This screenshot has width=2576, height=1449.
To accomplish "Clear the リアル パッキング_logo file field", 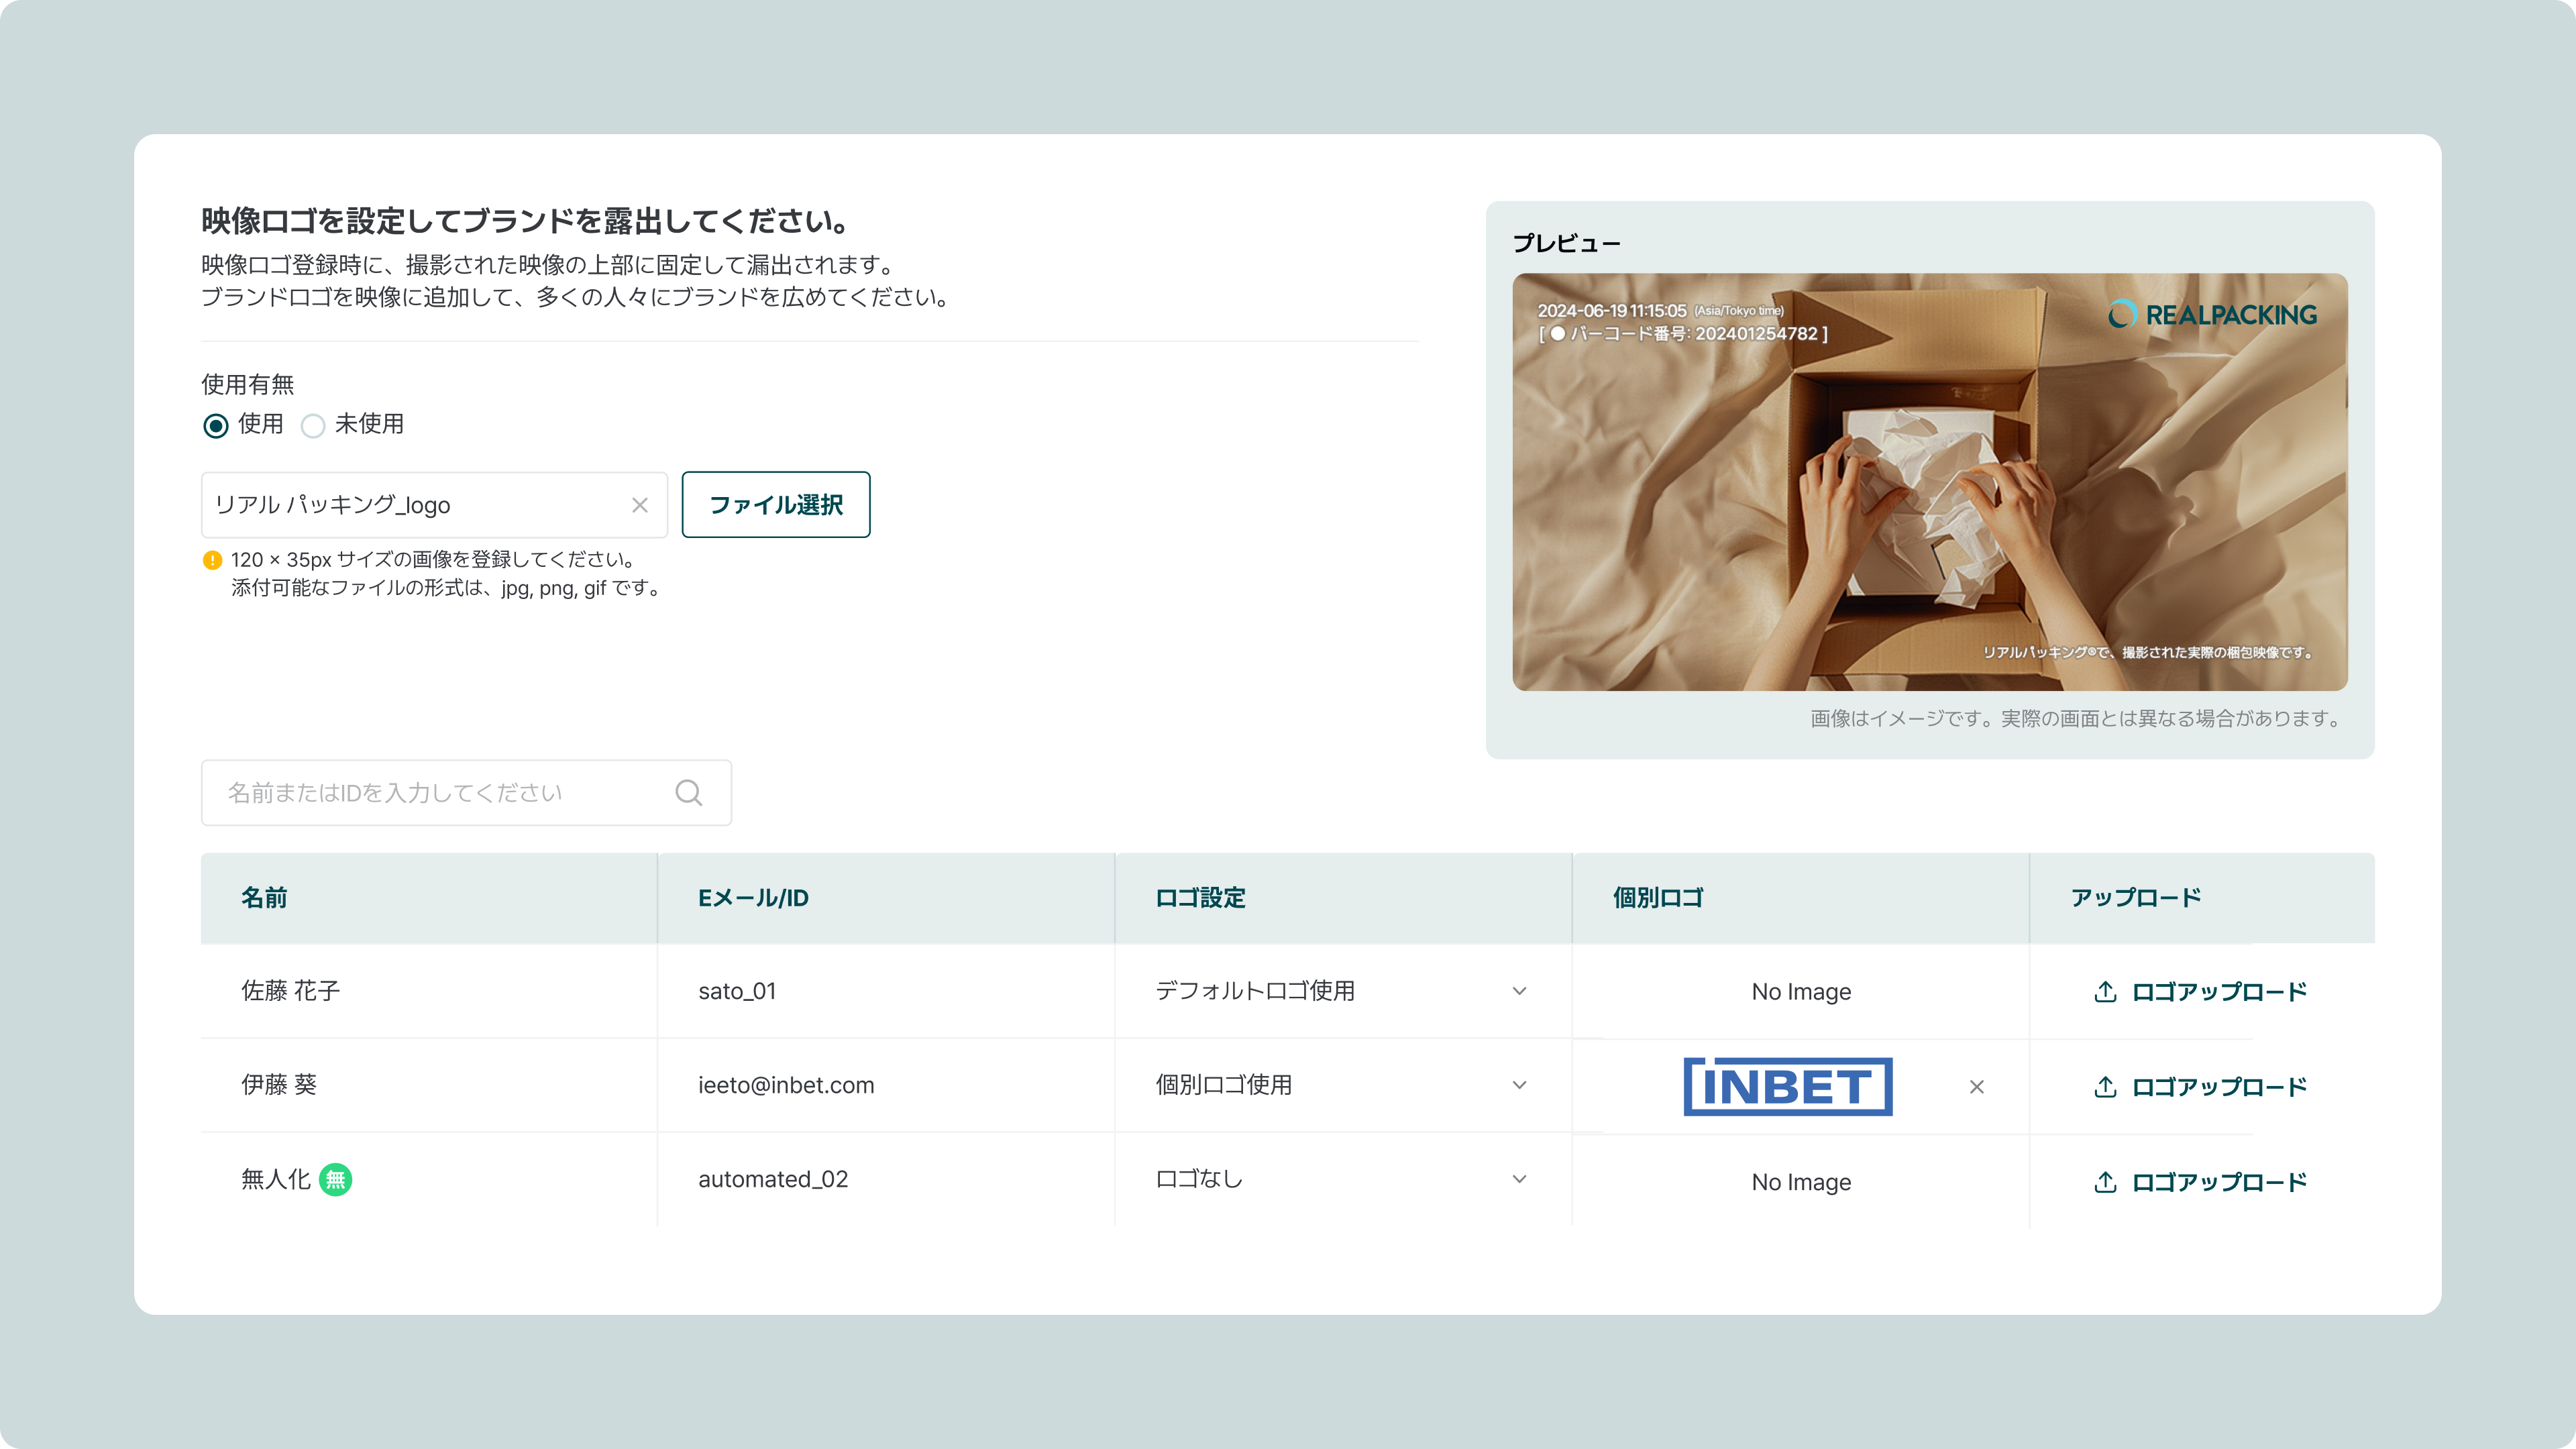I will (x=640, y=505).
